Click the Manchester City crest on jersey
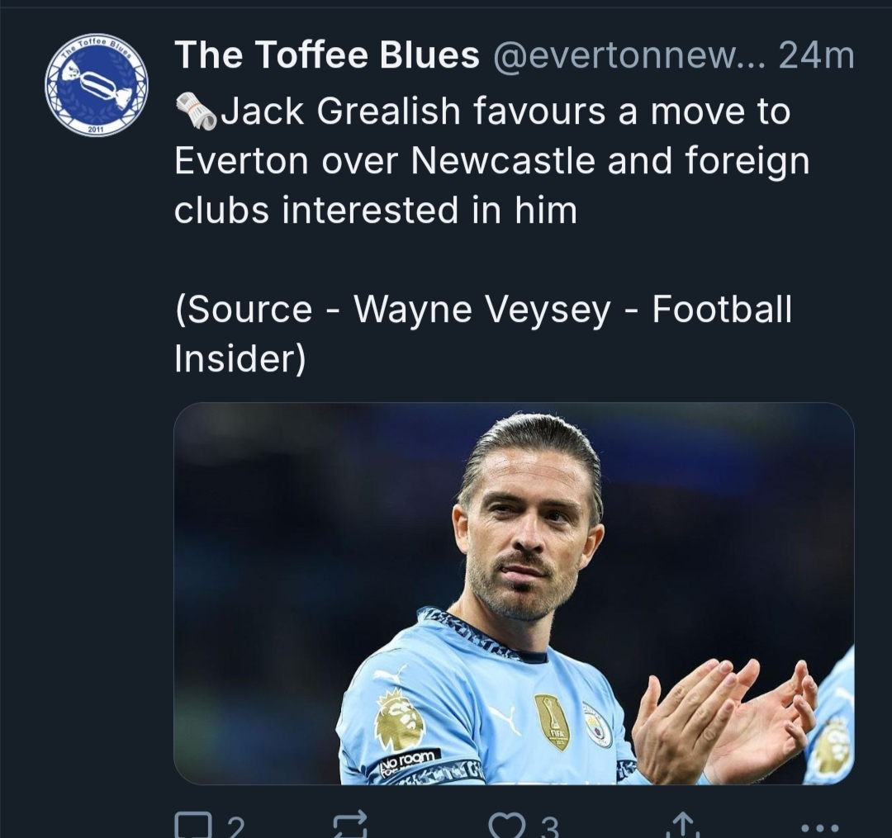892x838 pixels. 596,724
